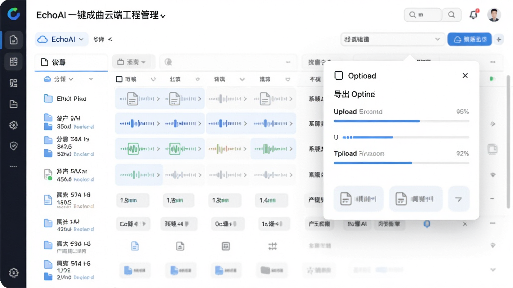This screenshot has height=288, width=513.
Task: Click the plus button beside export
Action: [499, 40]
